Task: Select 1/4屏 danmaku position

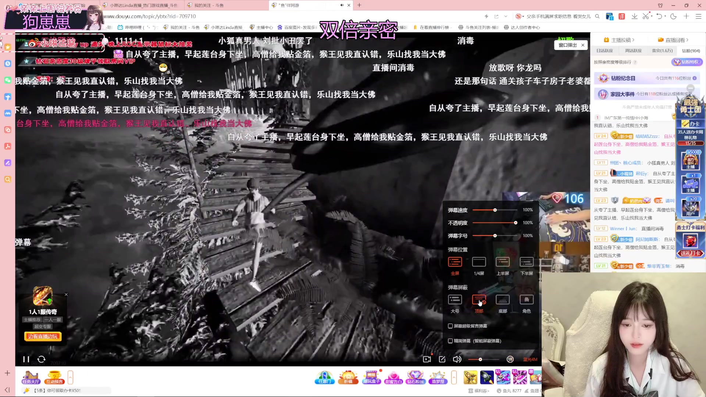Action: pos(479,266)
